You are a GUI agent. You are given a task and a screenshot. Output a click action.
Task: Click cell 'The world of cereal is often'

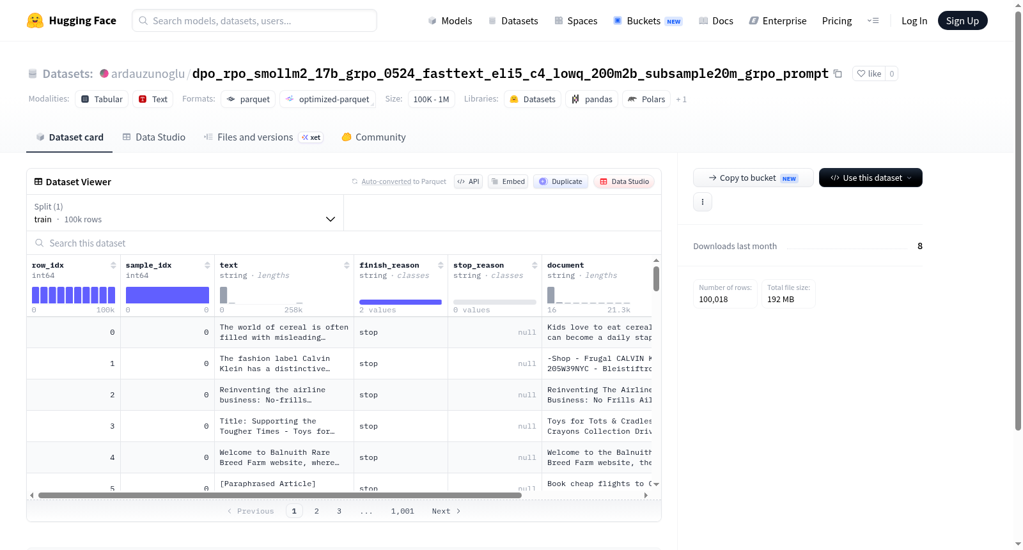[x=284, y=332]
